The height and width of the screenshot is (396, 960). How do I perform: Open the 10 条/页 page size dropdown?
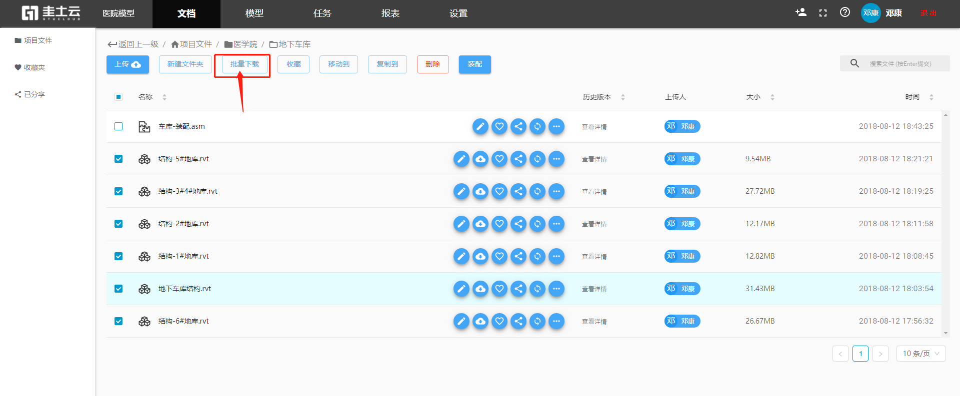pyautogui.click(x=921, y=354)
